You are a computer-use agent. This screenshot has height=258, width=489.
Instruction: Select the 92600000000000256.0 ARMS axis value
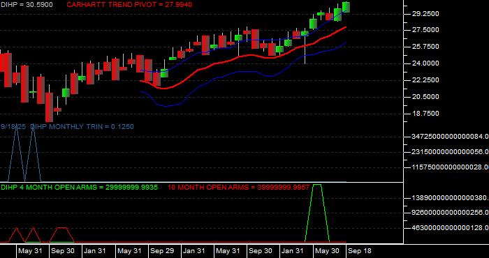[451, 212]
